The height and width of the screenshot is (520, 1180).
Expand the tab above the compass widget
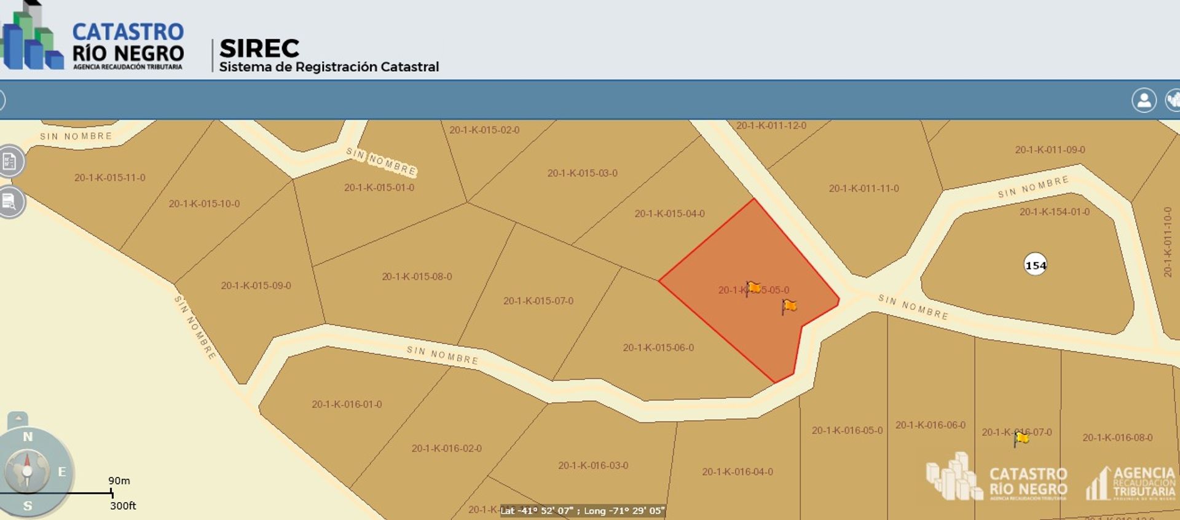click(x=18, y=419)
